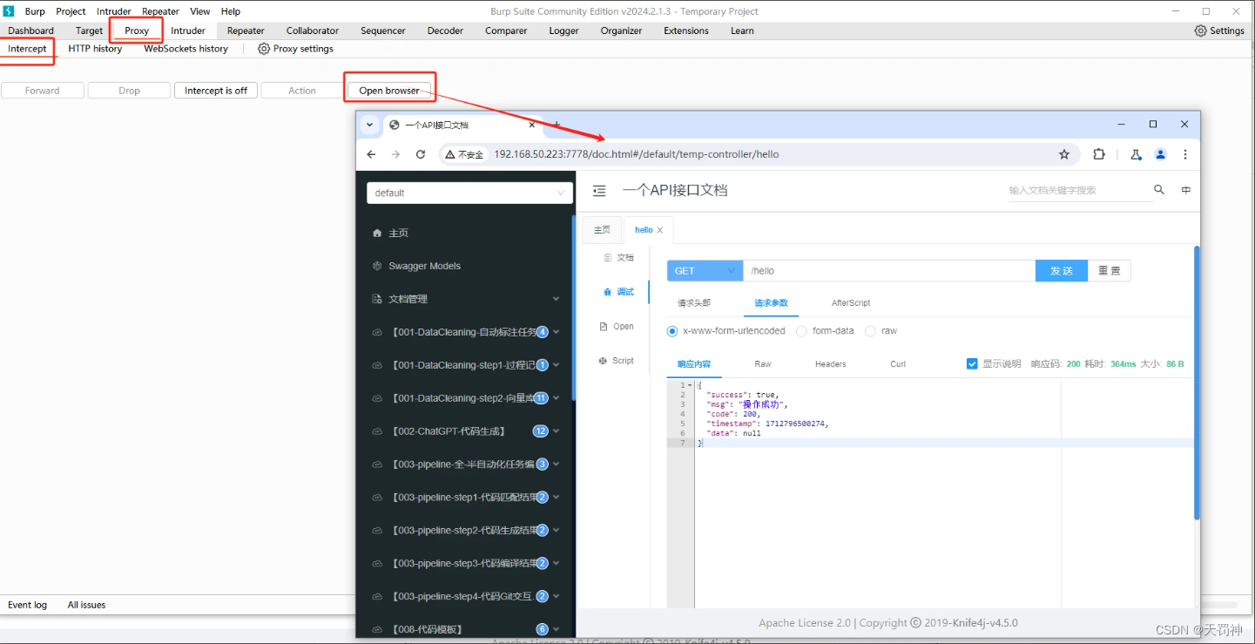Open the browser tab search chevron

pos(369,125)
